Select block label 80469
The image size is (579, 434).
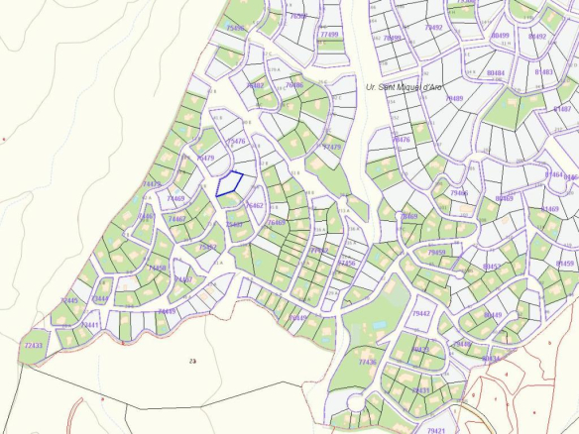(504, 198)
